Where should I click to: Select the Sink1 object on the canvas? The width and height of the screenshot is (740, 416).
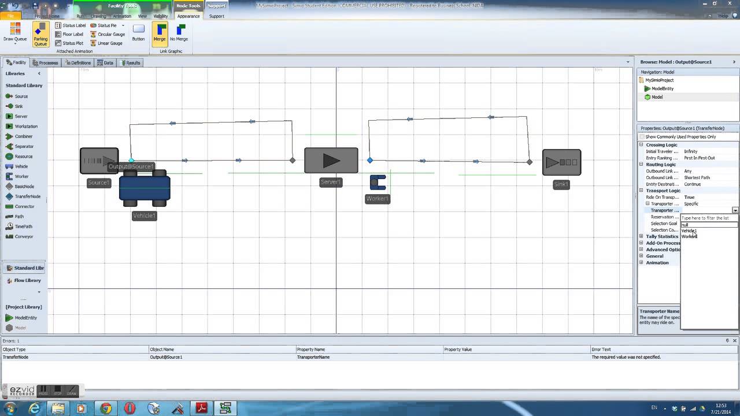tap(561, 162)
